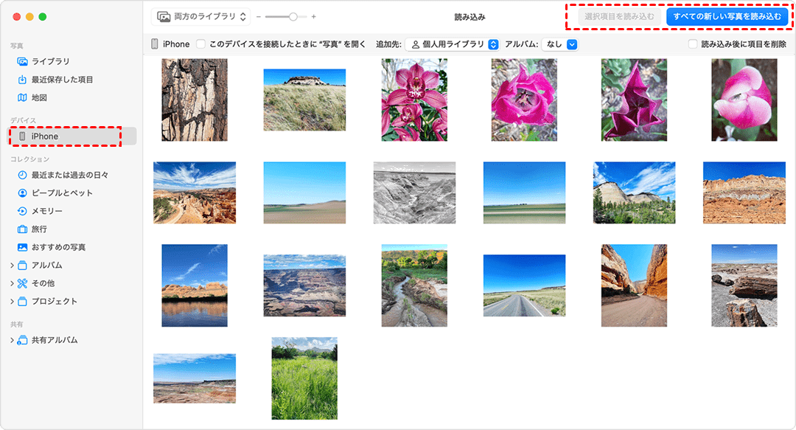This screenshot has height=430, width=796.
Task: Toggle このデバイスを接続したときに写真を開く checkbox
Action: pos(201,44)
